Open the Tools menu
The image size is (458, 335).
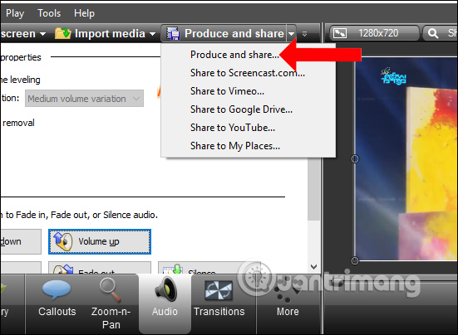(49, 13)
